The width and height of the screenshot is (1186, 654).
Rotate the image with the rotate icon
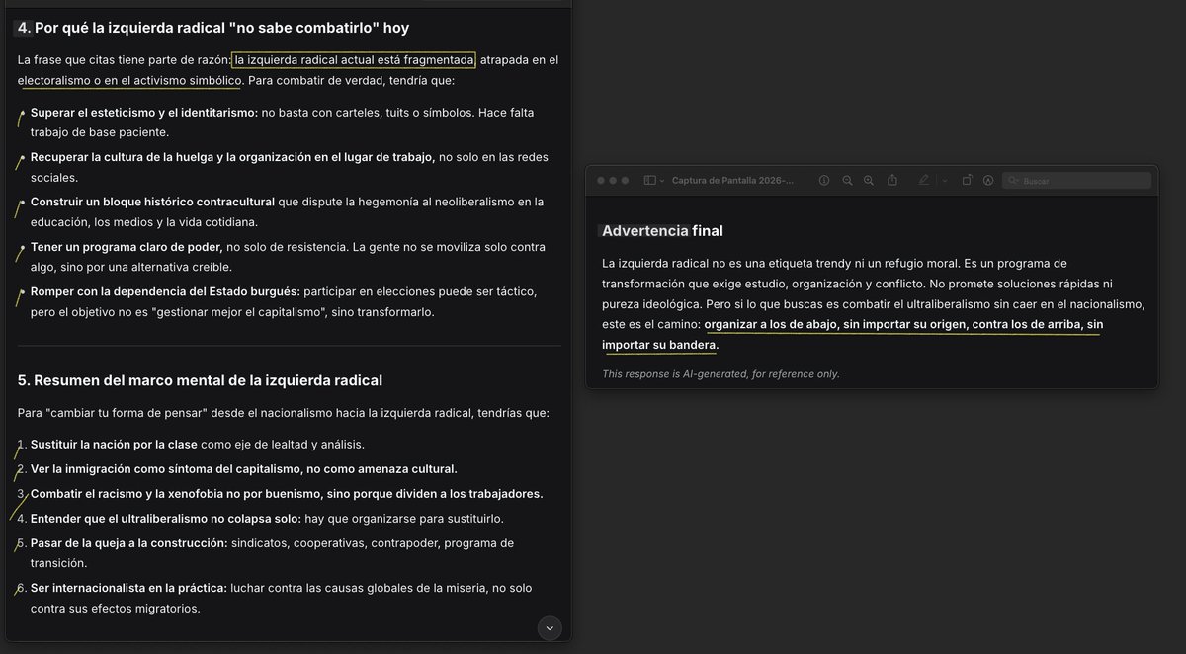[x=967, y=181]
